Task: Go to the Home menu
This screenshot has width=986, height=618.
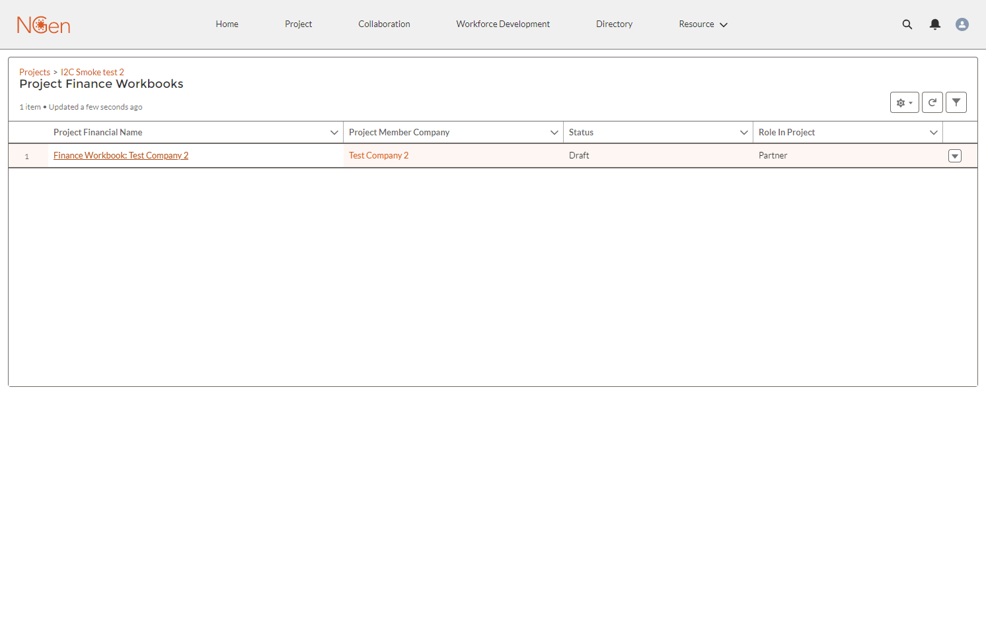Action: [227, 24]
